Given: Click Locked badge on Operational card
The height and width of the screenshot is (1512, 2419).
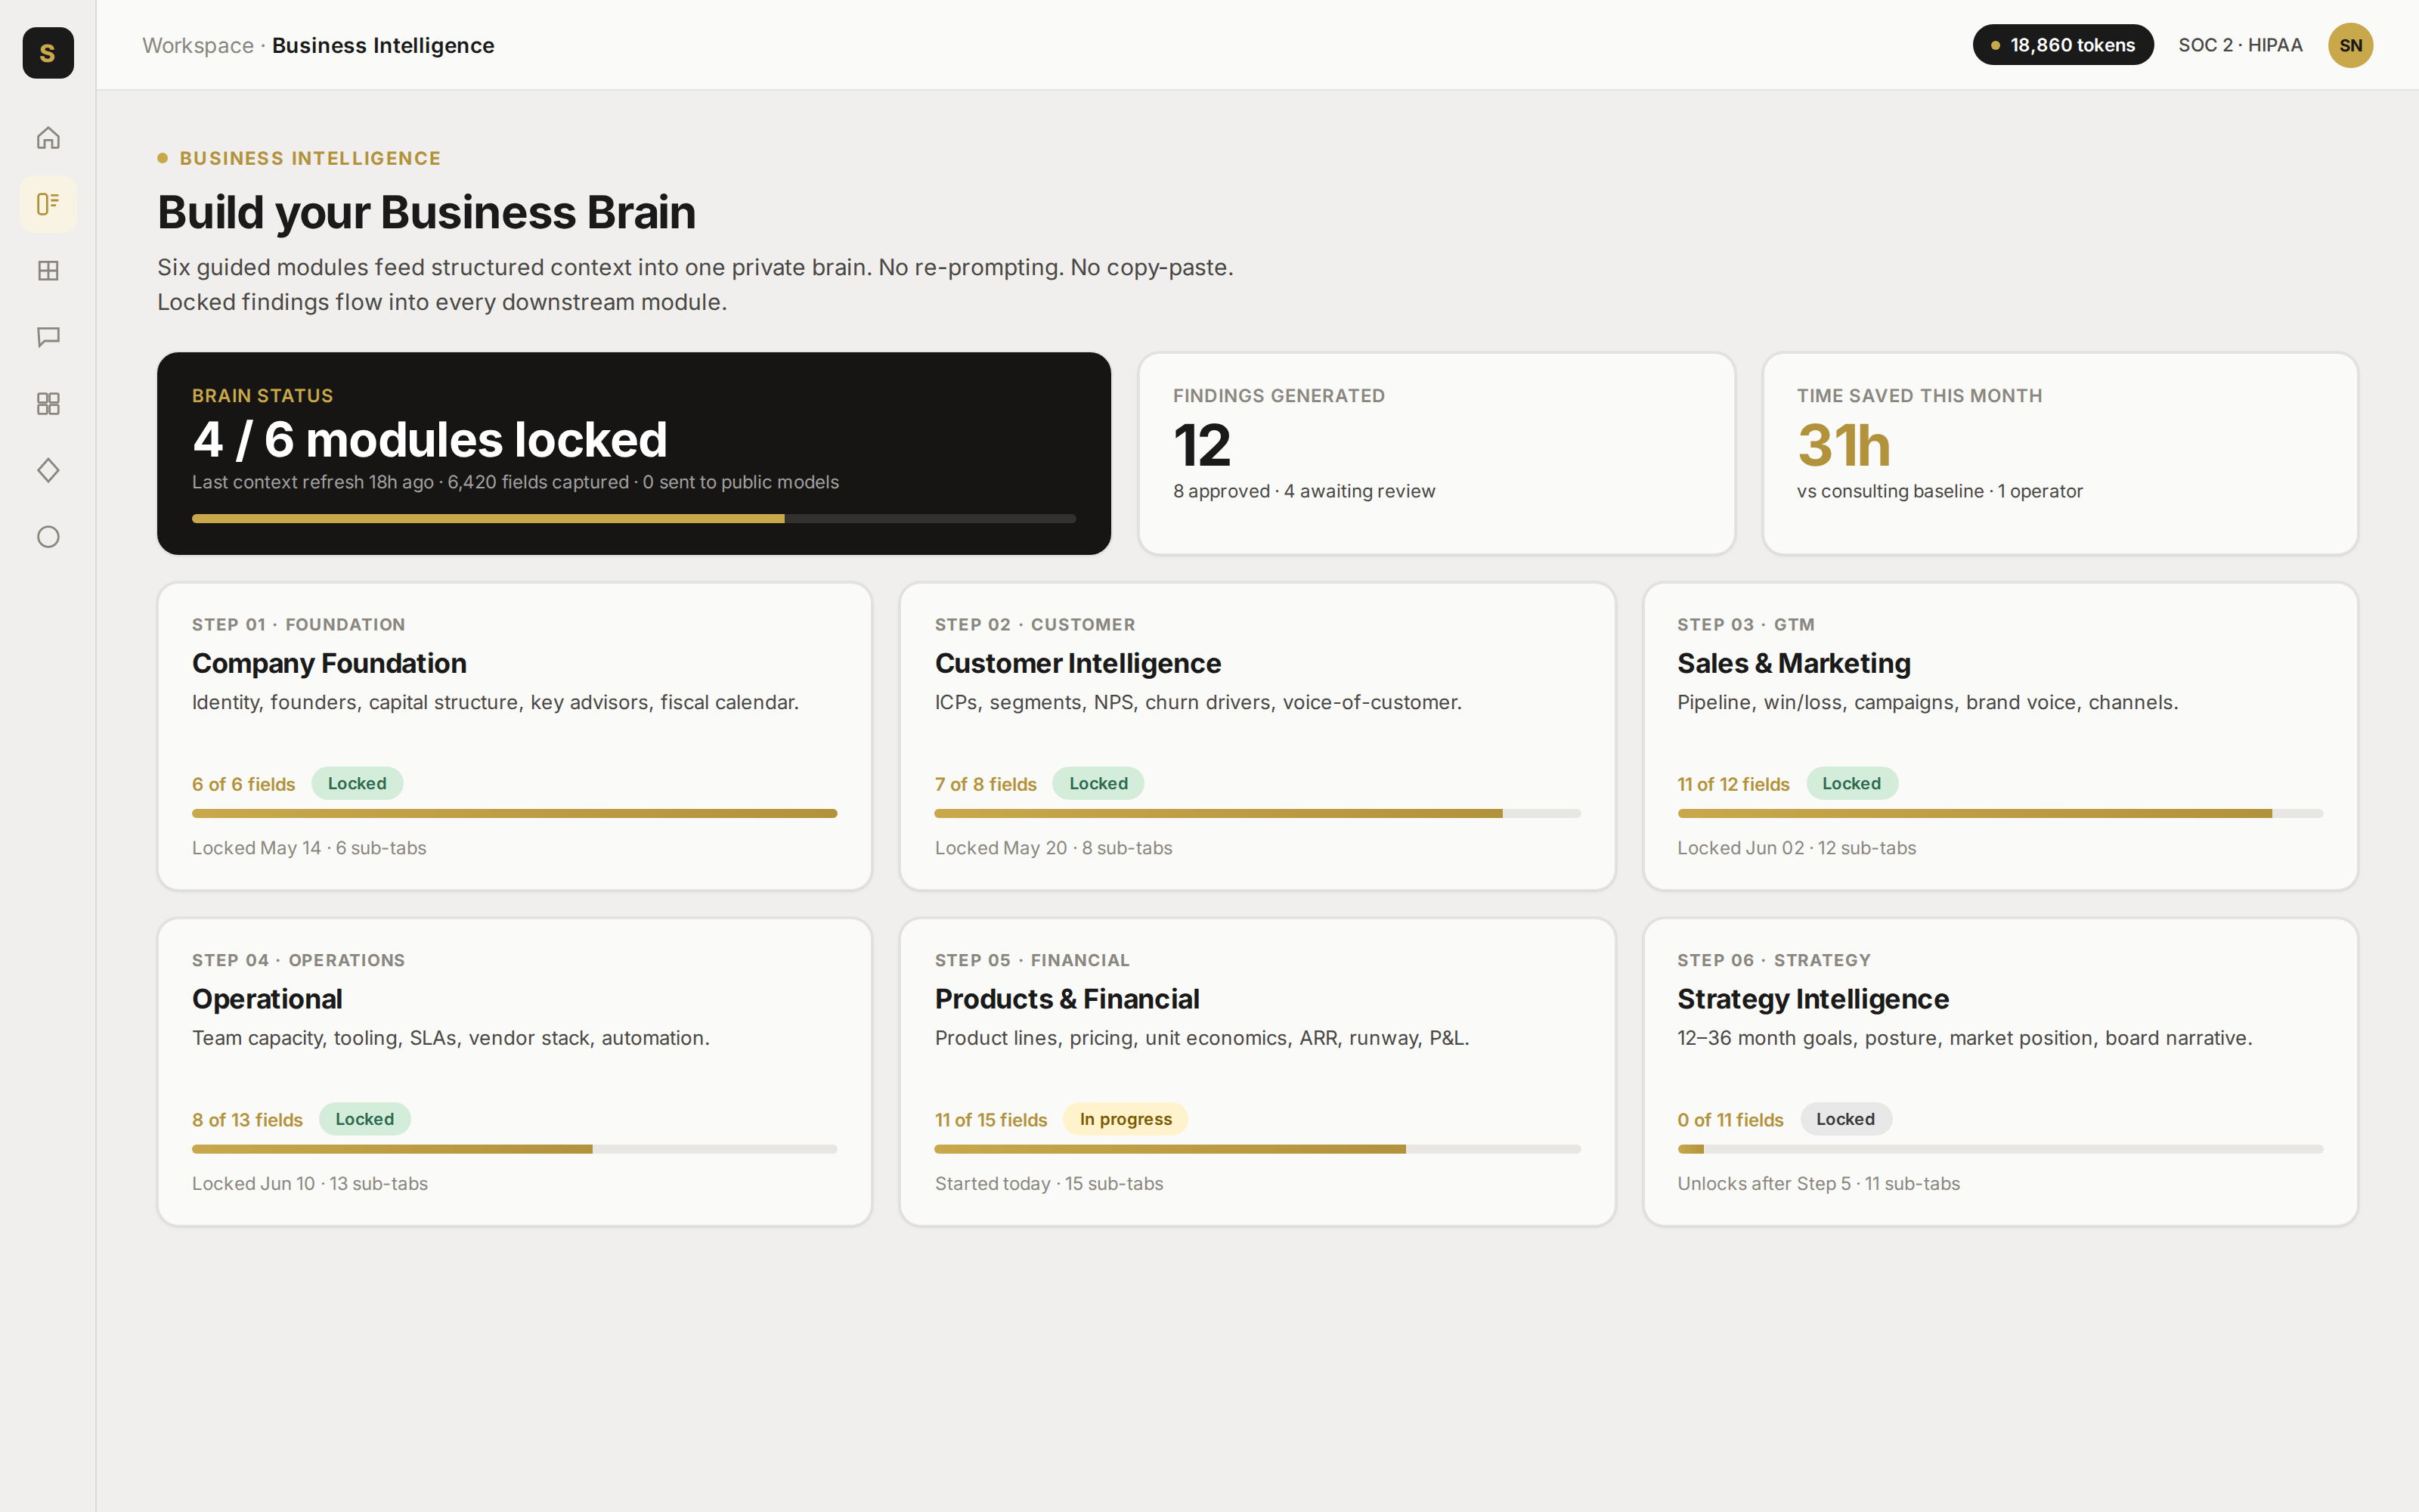Looking at the screenshot, I should (365, 1119).
